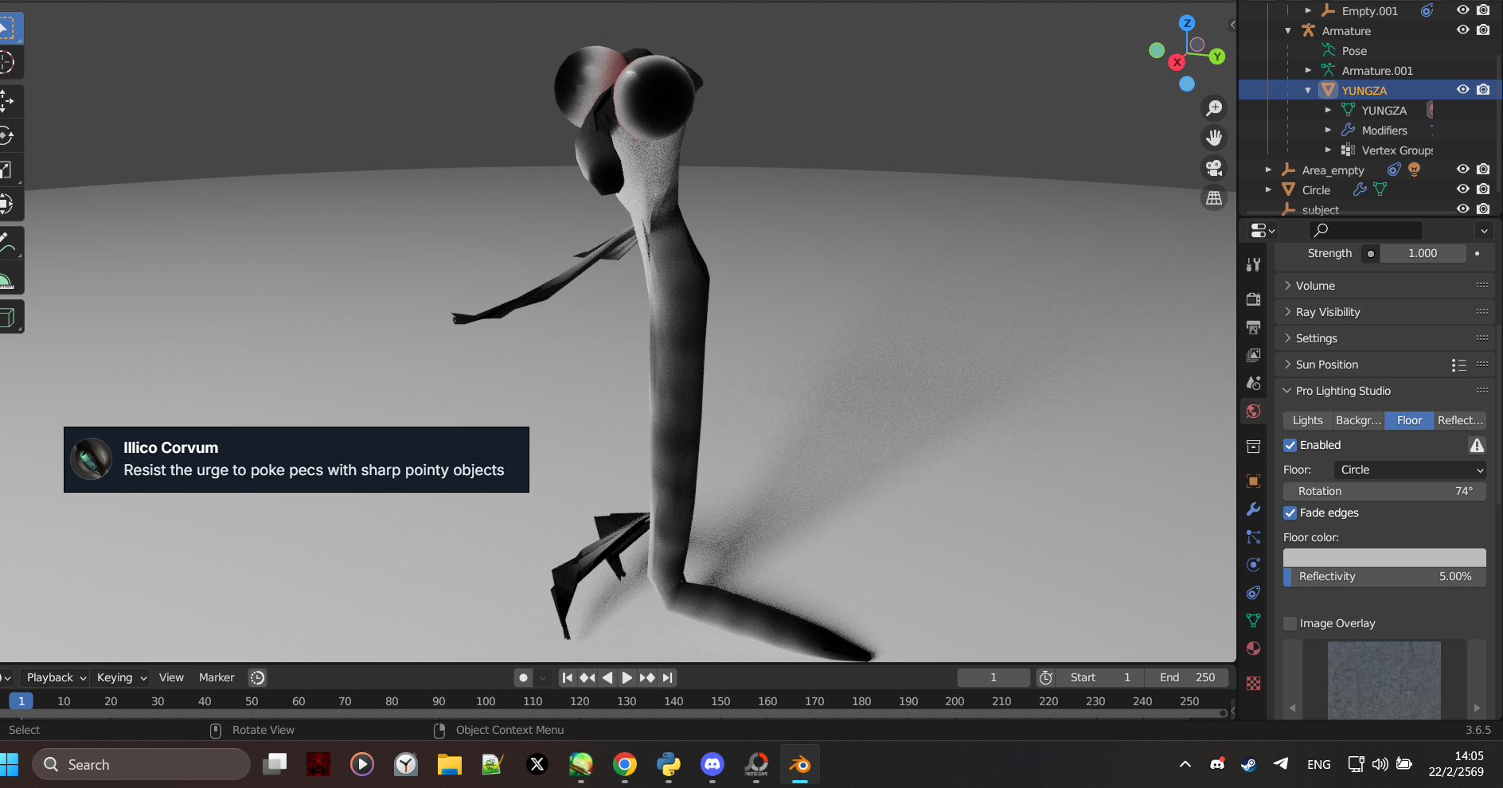Screen dimensions: 1503x788
Task: Collapse the Pro Lighting Studio panel
Action: pyautogui.click(x=1343, y=391)
